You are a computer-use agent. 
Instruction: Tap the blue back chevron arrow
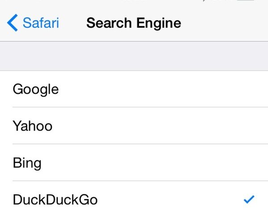point(13,23)
